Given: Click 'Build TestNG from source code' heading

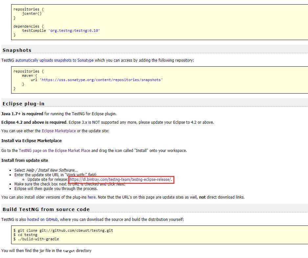Looking at the screenshot, I should 46,209.
